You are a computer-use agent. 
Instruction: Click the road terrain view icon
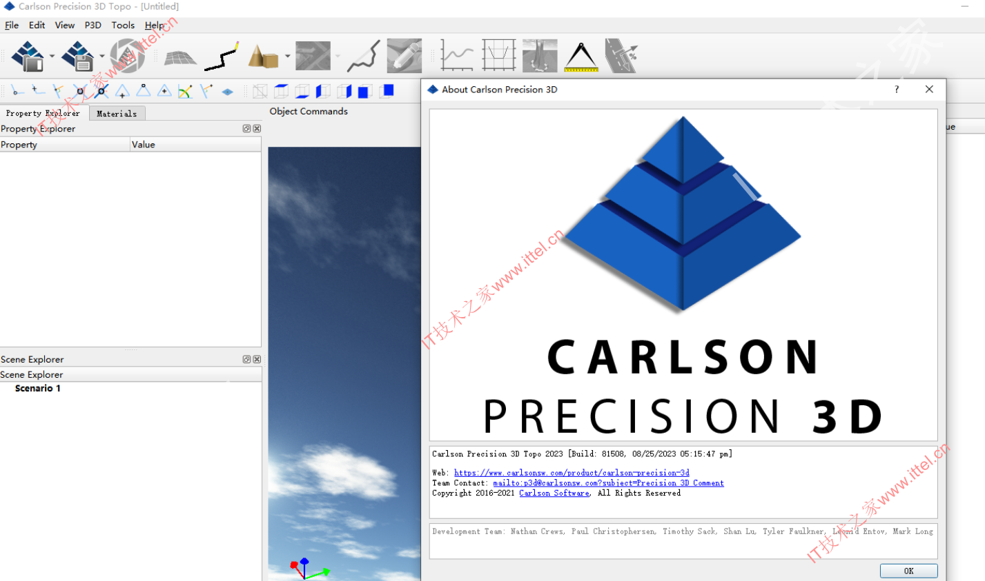click(x=540, y=56)
